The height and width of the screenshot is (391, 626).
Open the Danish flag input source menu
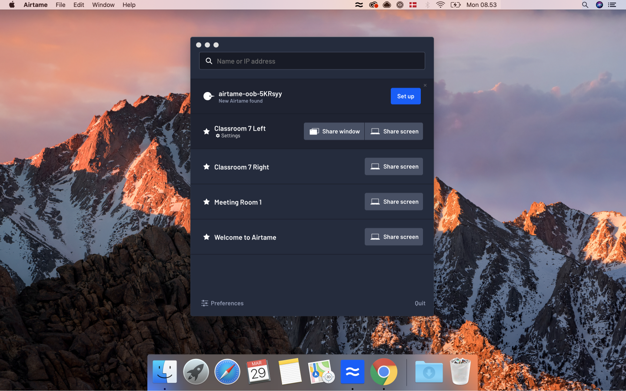coord(413,5)
